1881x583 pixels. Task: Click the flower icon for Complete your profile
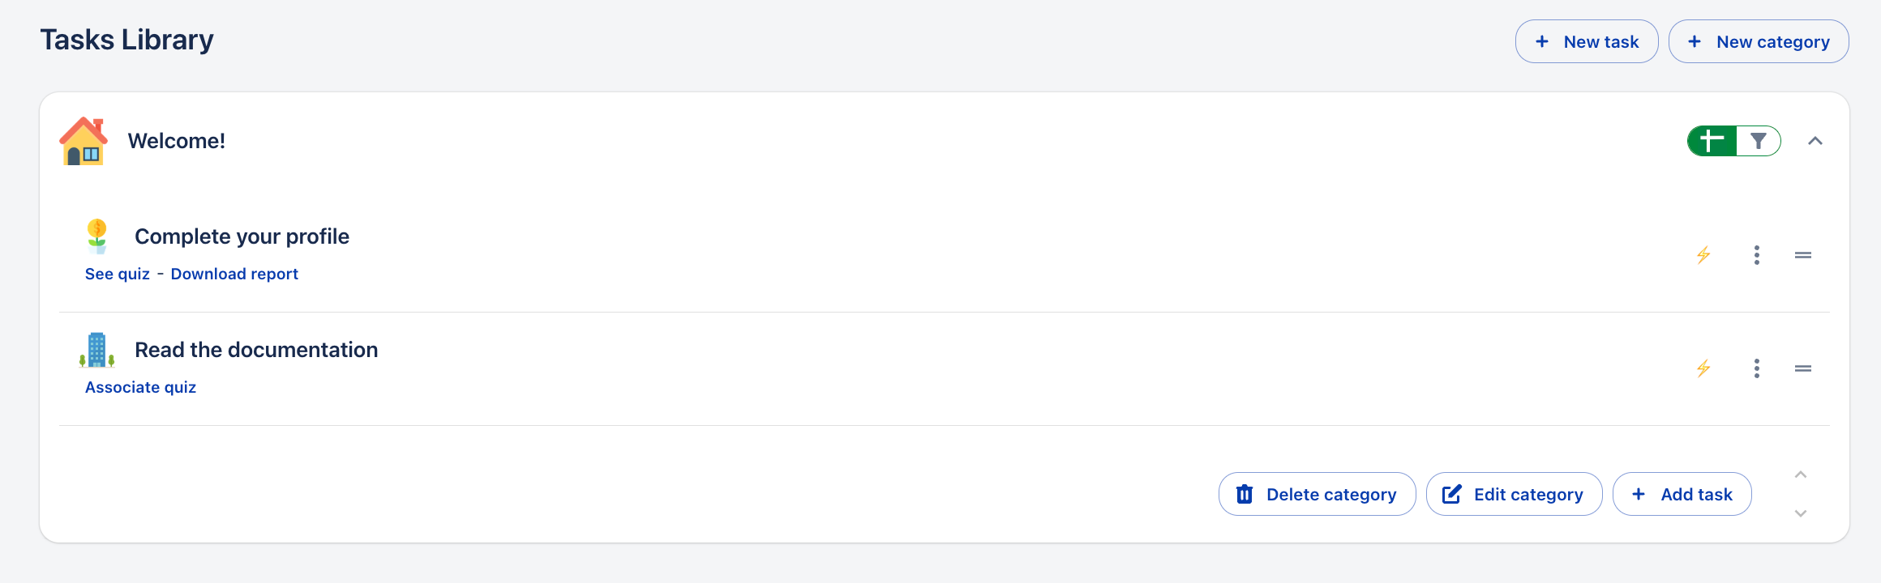[x=97, y=236]
